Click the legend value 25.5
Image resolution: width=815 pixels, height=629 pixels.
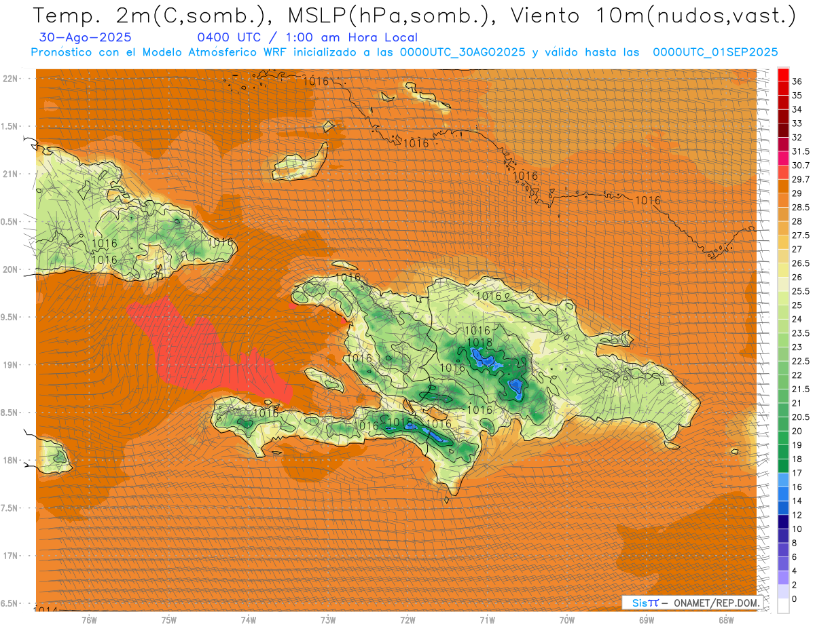click(801, 291)
